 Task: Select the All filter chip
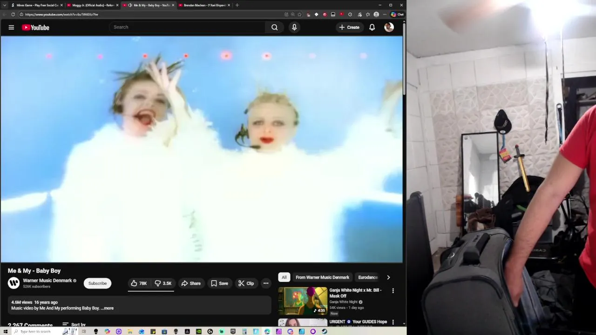284,277
